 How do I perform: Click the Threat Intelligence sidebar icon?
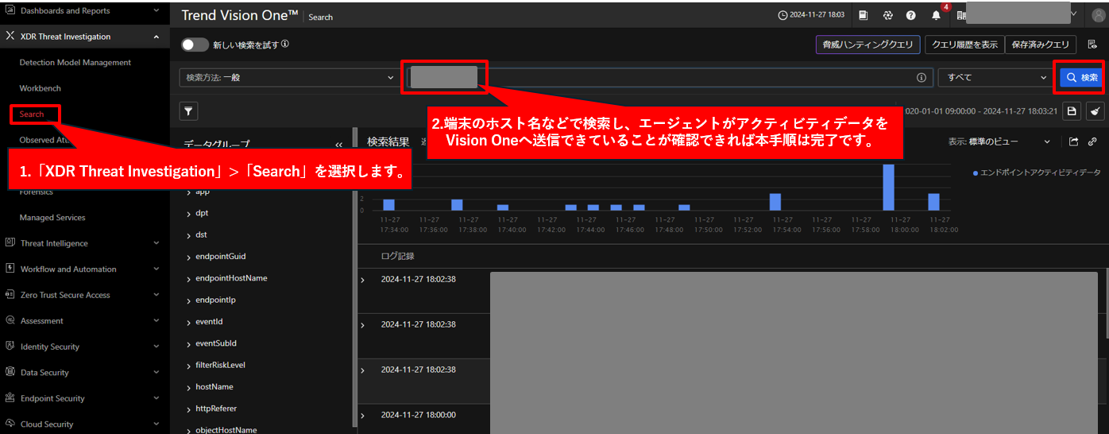point(11,243)
